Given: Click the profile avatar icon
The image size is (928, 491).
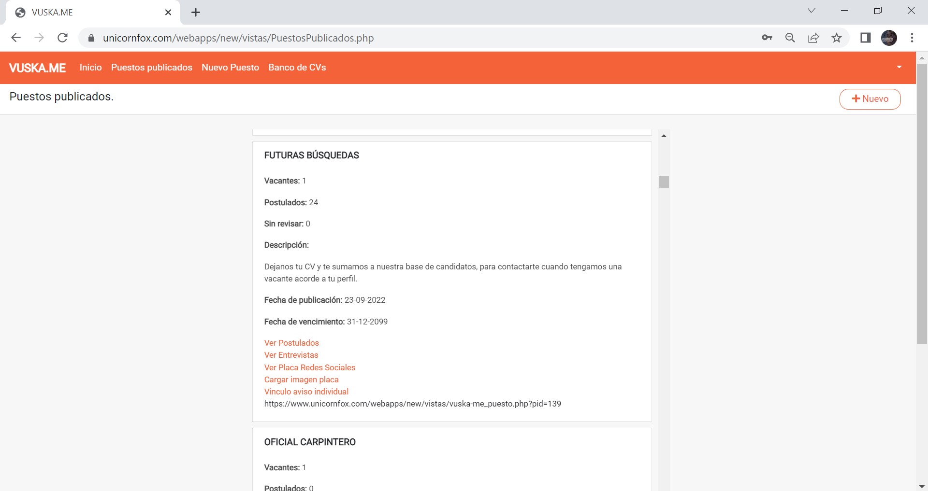Looking at the screenshot, I should 889,38.
